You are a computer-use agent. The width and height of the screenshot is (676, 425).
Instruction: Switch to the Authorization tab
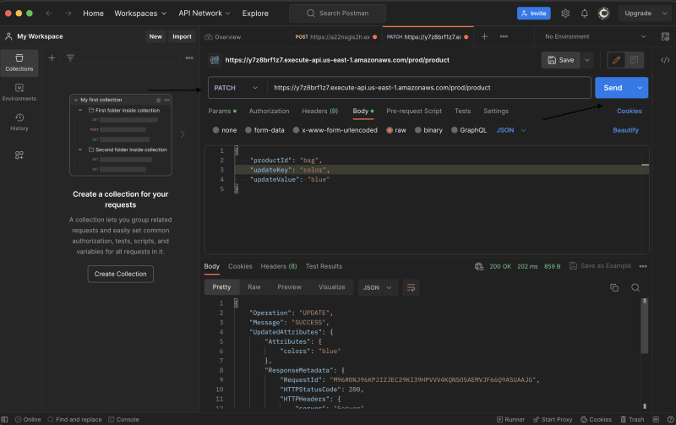(269, 112)
